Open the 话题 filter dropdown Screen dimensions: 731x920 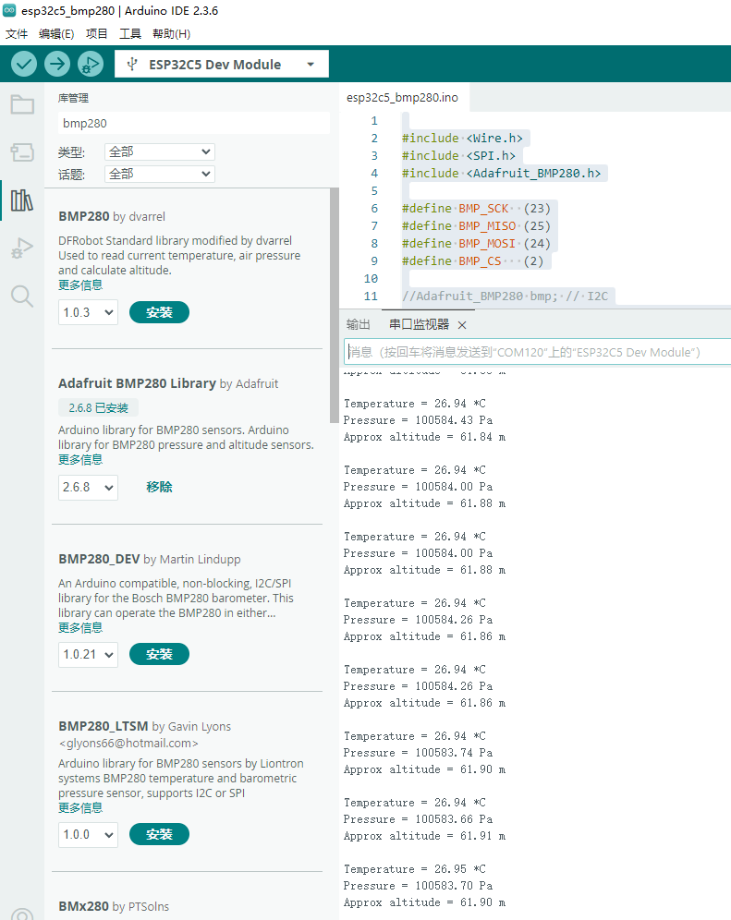pyautogui.click(x=160, y=174)
